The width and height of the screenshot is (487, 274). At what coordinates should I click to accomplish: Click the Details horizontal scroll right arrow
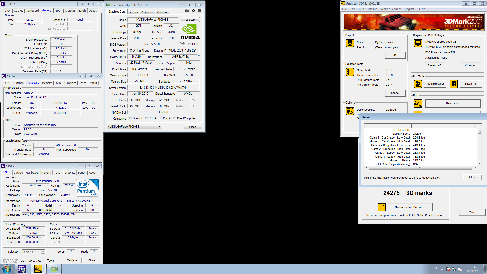click(x=475, y=168)
